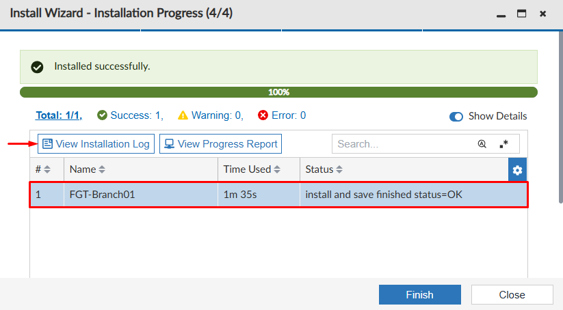
Task: Sort table by Time Used column
Action: 277,169
